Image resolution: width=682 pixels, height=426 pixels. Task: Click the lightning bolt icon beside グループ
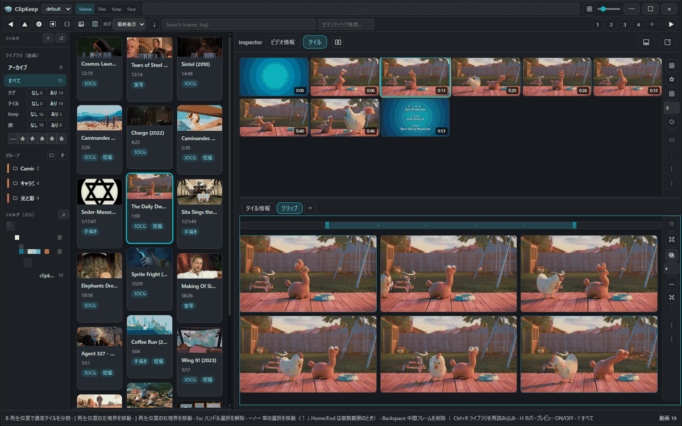click(x=63, y=155)
